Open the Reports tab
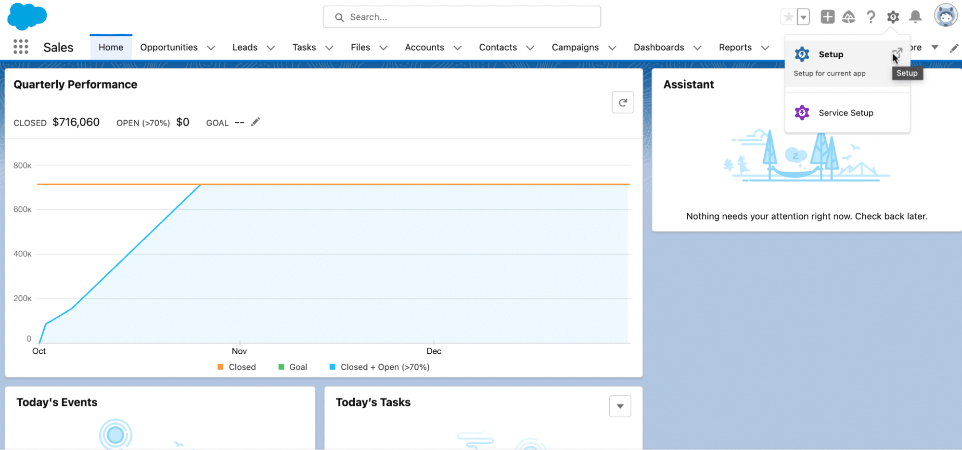The height and width of the screenshot is (450, 962). (735, 47)
